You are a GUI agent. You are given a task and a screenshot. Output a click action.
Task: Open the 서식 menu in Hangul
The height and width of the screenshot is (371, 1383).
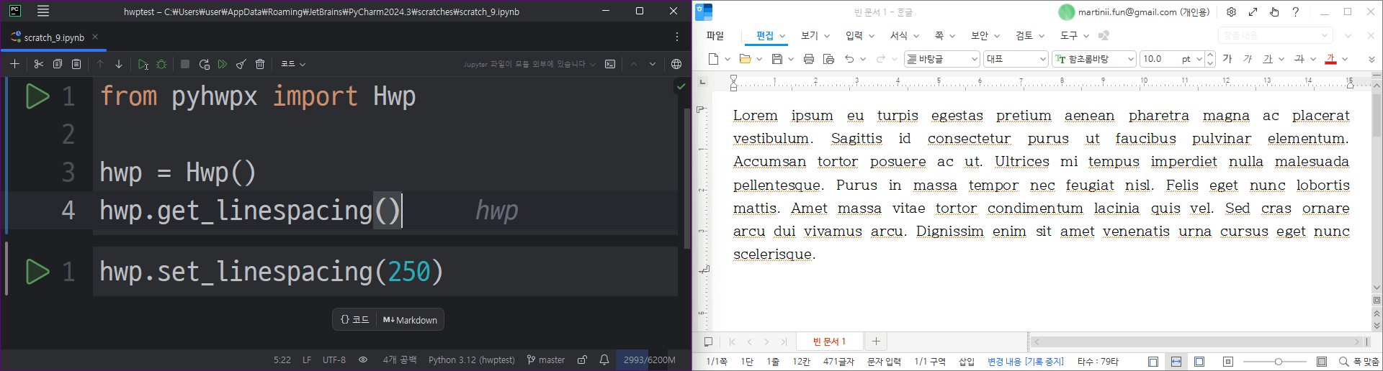899,35
